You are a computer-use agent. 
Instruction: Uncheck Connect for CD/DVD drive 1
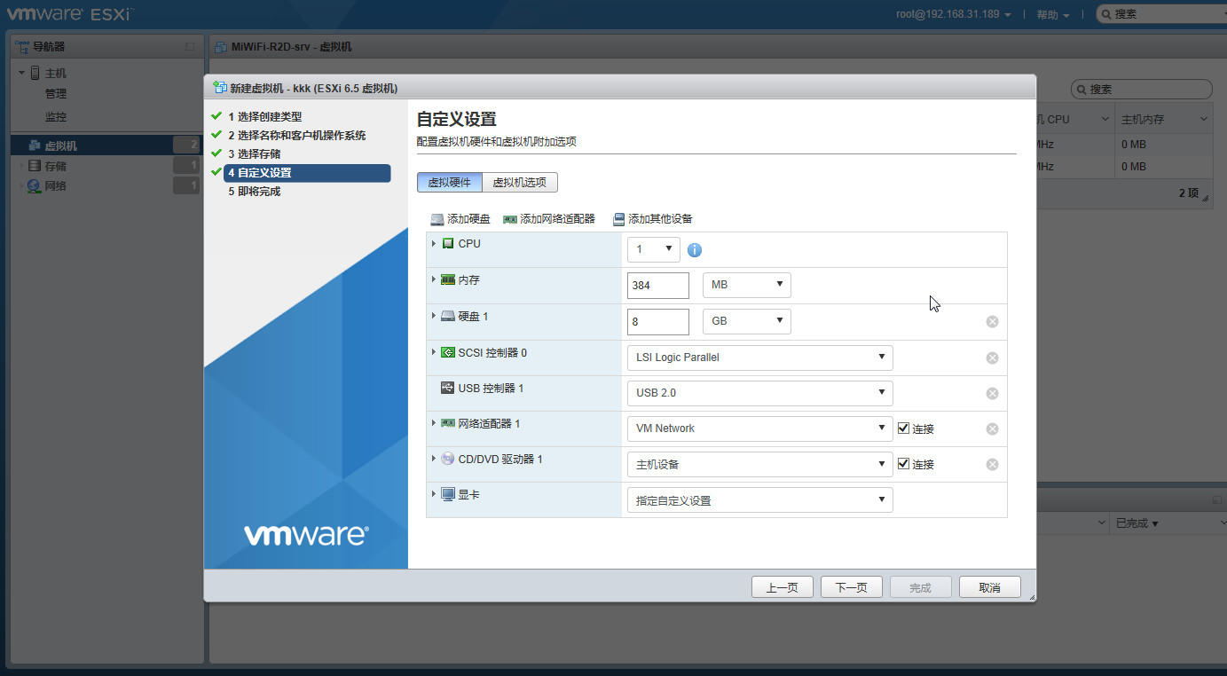tap(903, 464)
